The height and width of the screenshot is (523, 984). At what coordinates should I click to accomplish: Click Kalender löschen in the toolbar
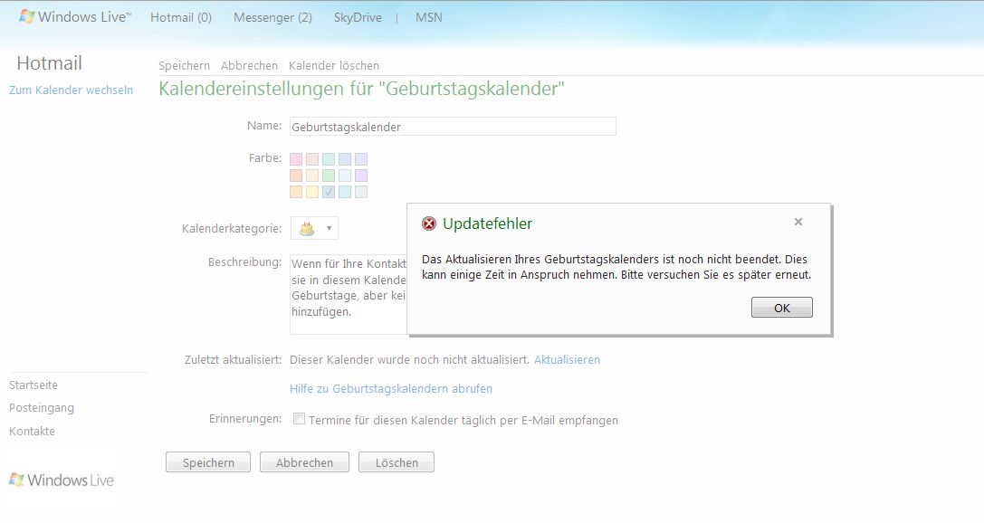[334, 65]
